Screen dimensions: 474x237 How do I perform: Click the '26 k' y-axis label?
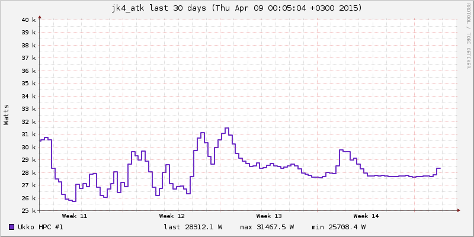[x=29, y=198]
